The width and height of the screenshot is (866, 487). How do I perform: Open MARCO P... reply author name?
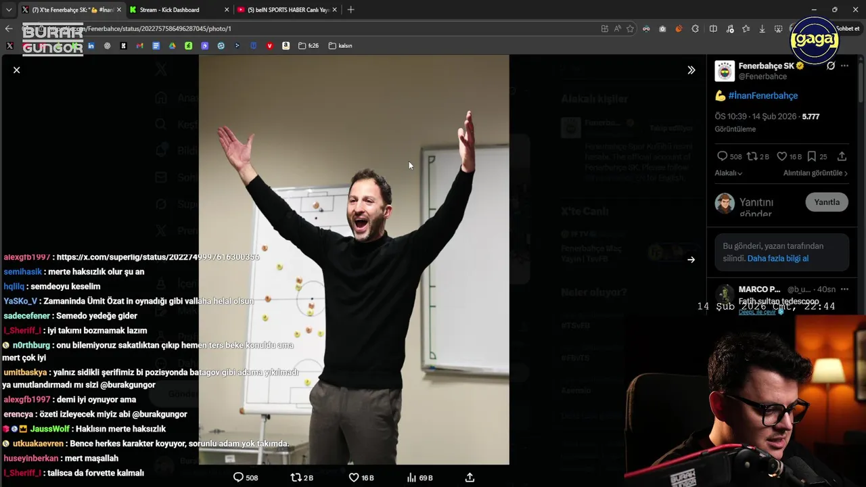click(759, 289)
